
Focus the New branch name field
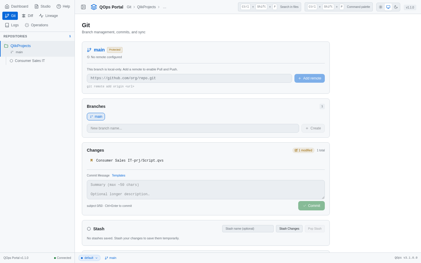click(193, 128)
